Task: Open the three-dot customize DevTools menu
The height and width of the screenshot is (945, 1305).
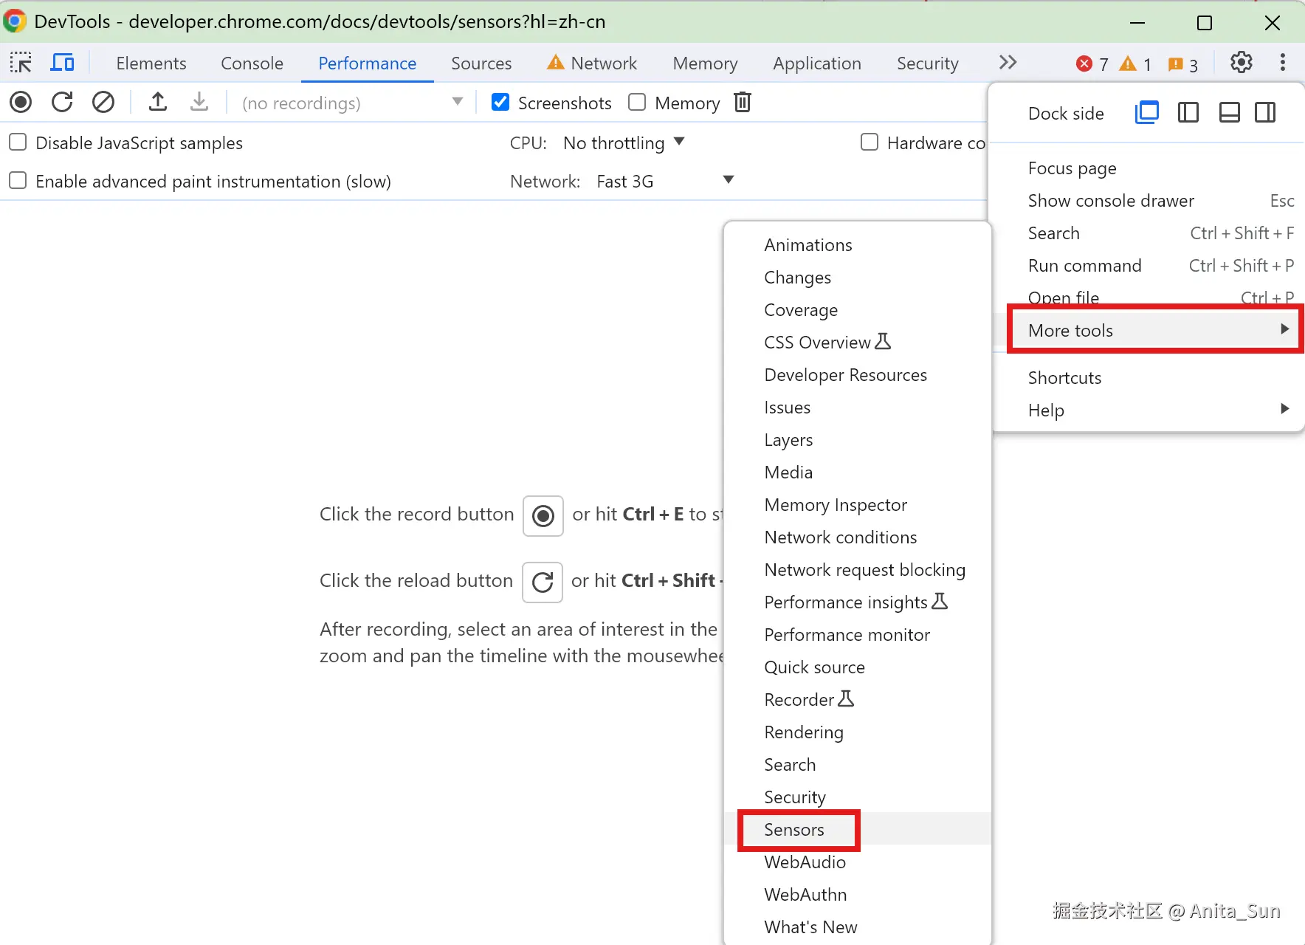Action: (1283, 63)
